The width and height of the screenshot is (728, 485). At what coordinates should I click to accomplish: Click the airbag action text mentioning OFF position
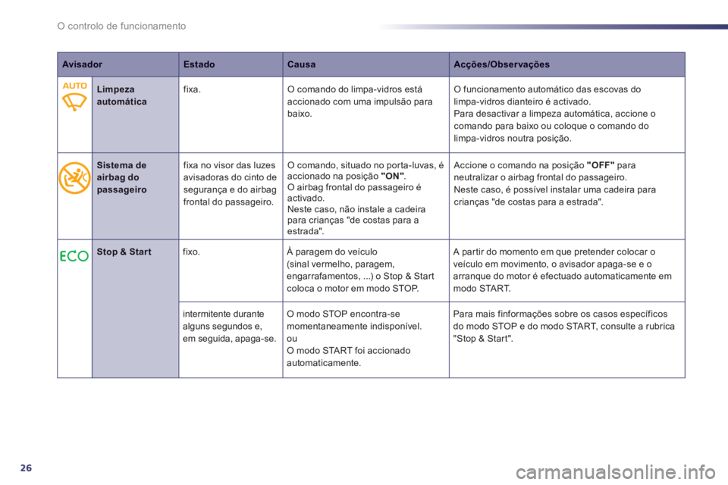[557, 182]
